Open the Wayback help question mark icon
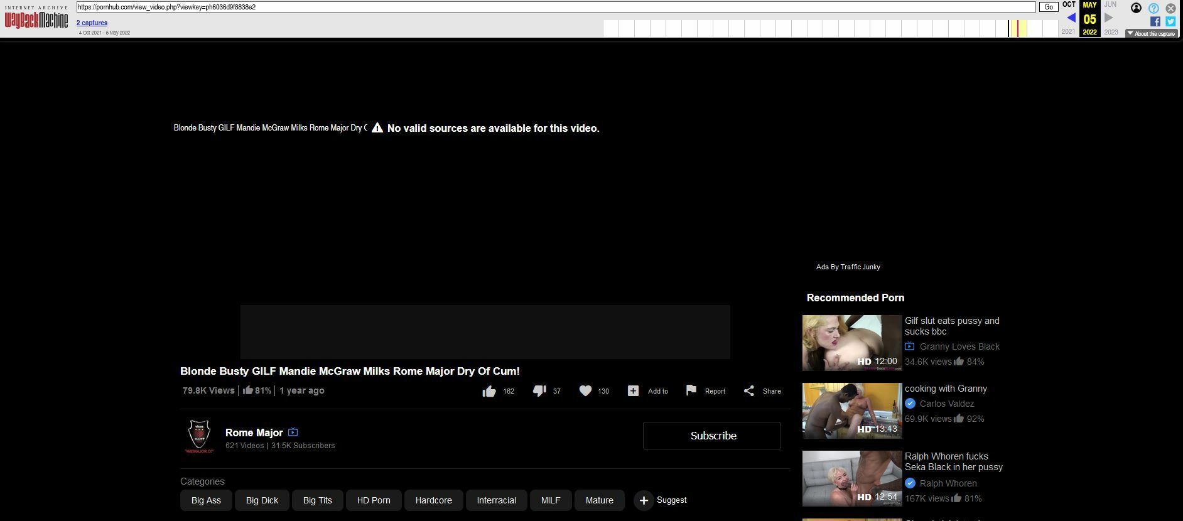The width and height of the screenshot is (1183, 521). pyautogui.click(x=1153, y=8)
